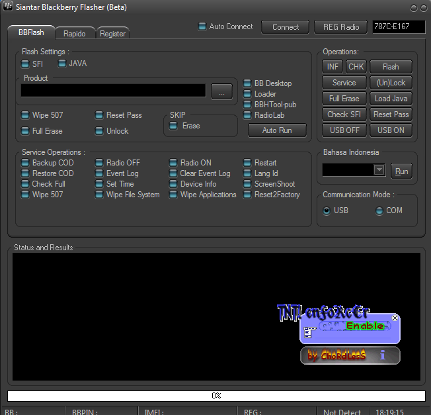Check the Reset2Factory option

click(247, 195)
